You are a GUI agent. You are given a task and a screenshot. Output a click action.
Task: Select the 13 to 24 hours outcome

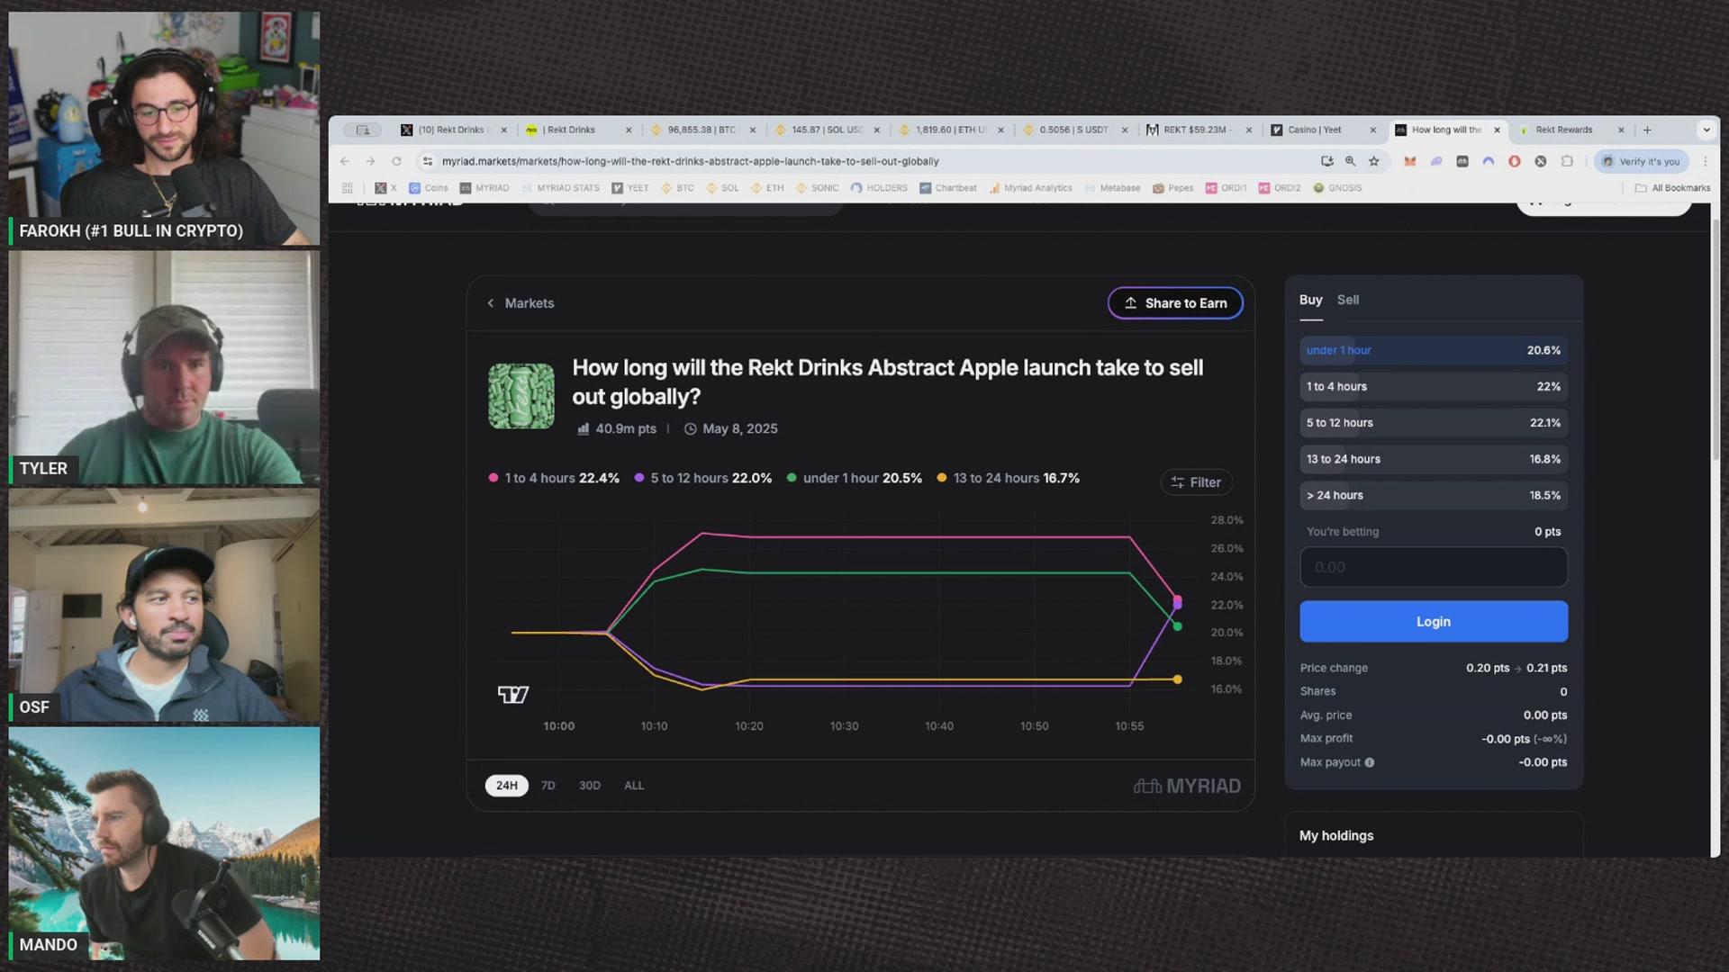[1434, 459]
